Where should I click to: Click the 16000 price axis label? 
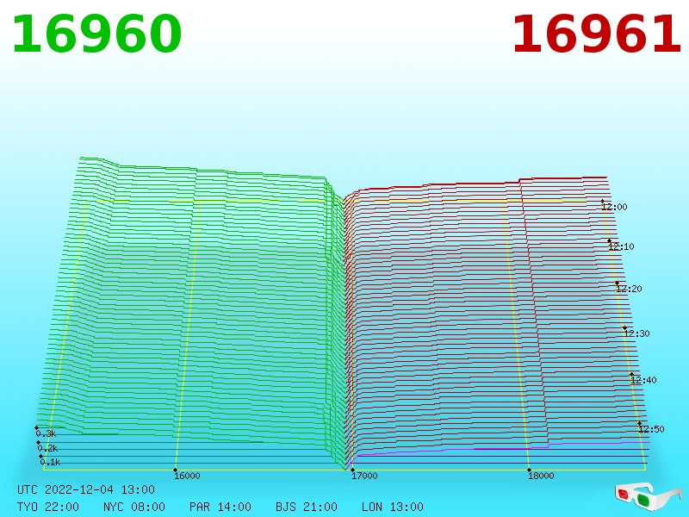(187, 476)
